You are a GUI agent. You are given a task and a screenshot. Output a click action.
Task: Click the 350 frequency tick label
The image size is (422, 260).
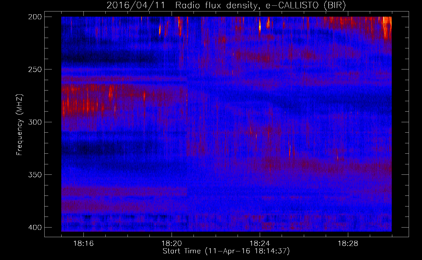(35, 175)
